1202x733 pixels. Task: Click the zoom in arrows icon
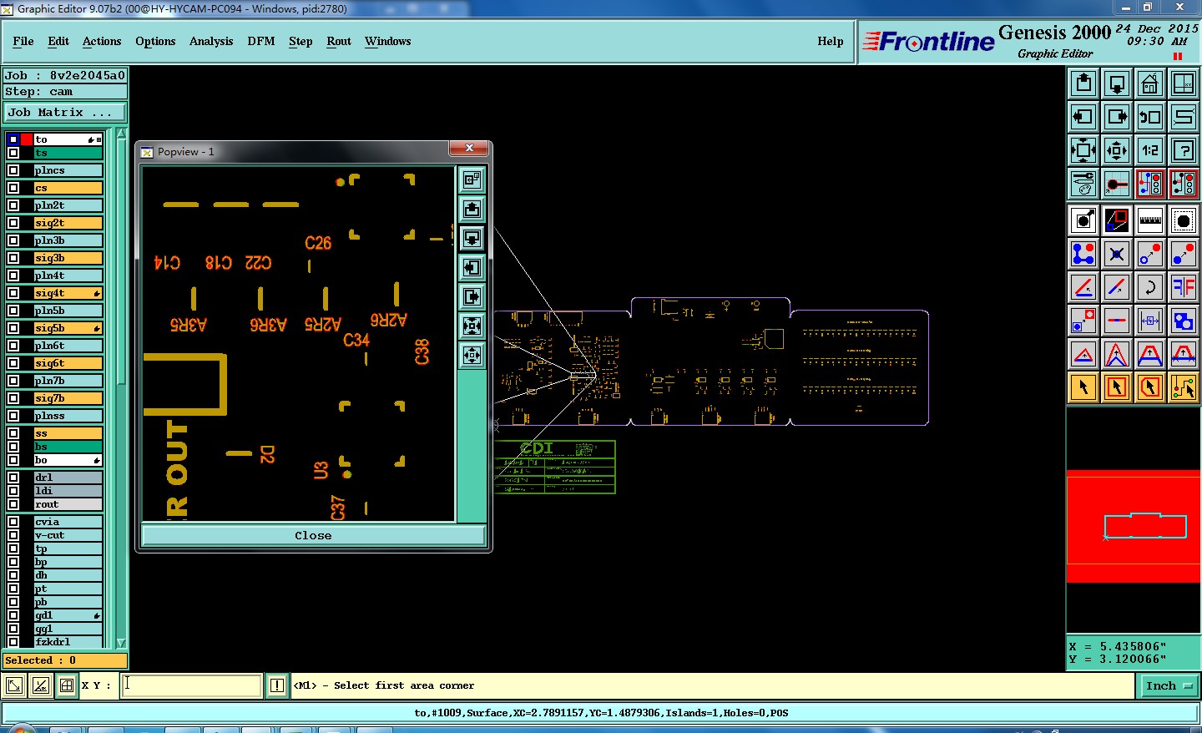(x=1083, y=150)
